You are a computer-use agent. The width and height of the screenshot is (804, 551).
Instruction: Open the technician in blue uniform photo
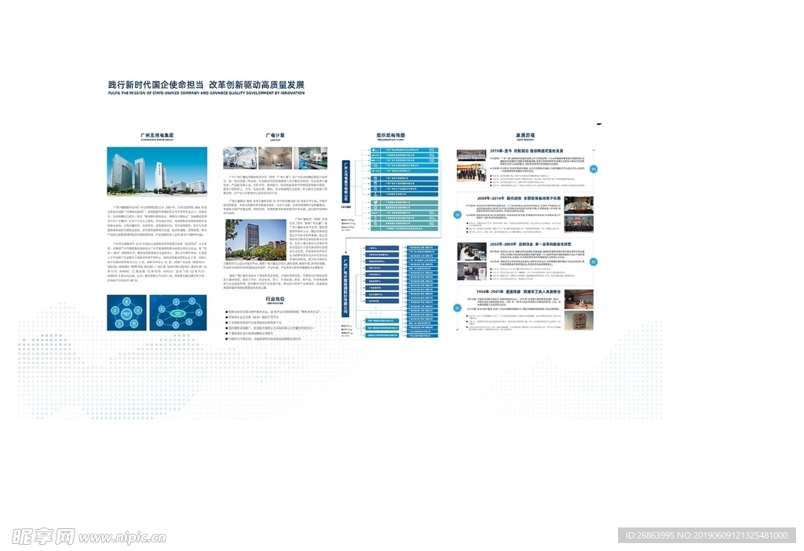pos(310,158)
